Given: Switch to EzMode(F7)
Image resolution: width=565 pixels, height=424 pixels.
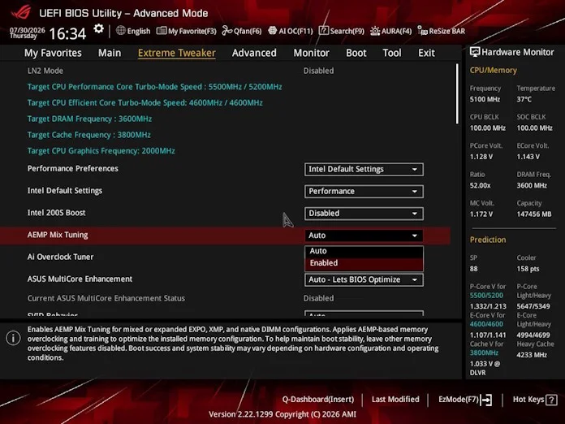Looking at the screenshot, I should coord(465,400).
